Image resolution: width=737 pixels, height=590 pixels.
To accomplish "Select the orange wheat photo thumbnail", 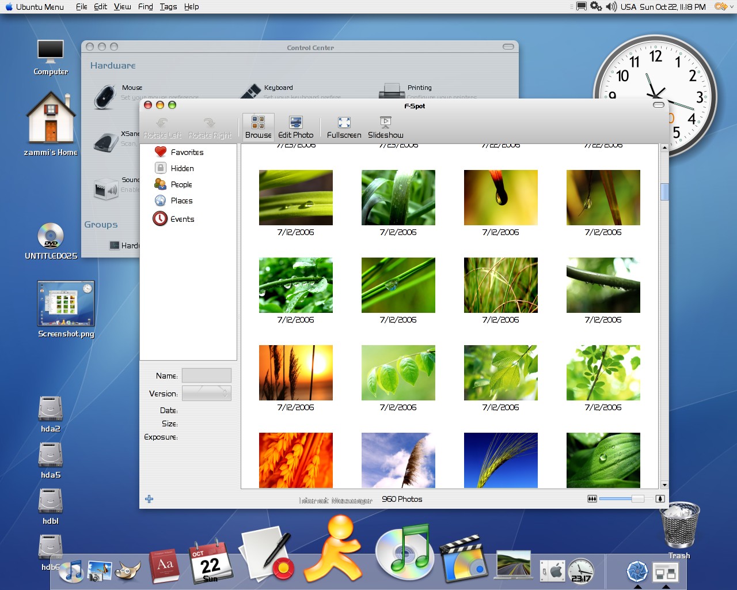I will pos(296,460).
